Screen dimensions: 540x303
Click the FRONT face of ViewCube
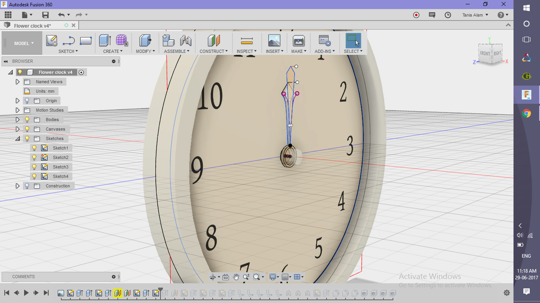[x=485, y=53]
